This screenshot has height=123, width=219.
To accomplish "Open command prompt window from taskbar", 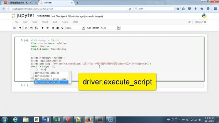I will (x=100, y=120).
